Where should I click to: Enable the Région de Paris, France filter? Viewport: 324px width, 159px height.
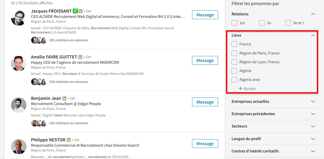[234, 53]
